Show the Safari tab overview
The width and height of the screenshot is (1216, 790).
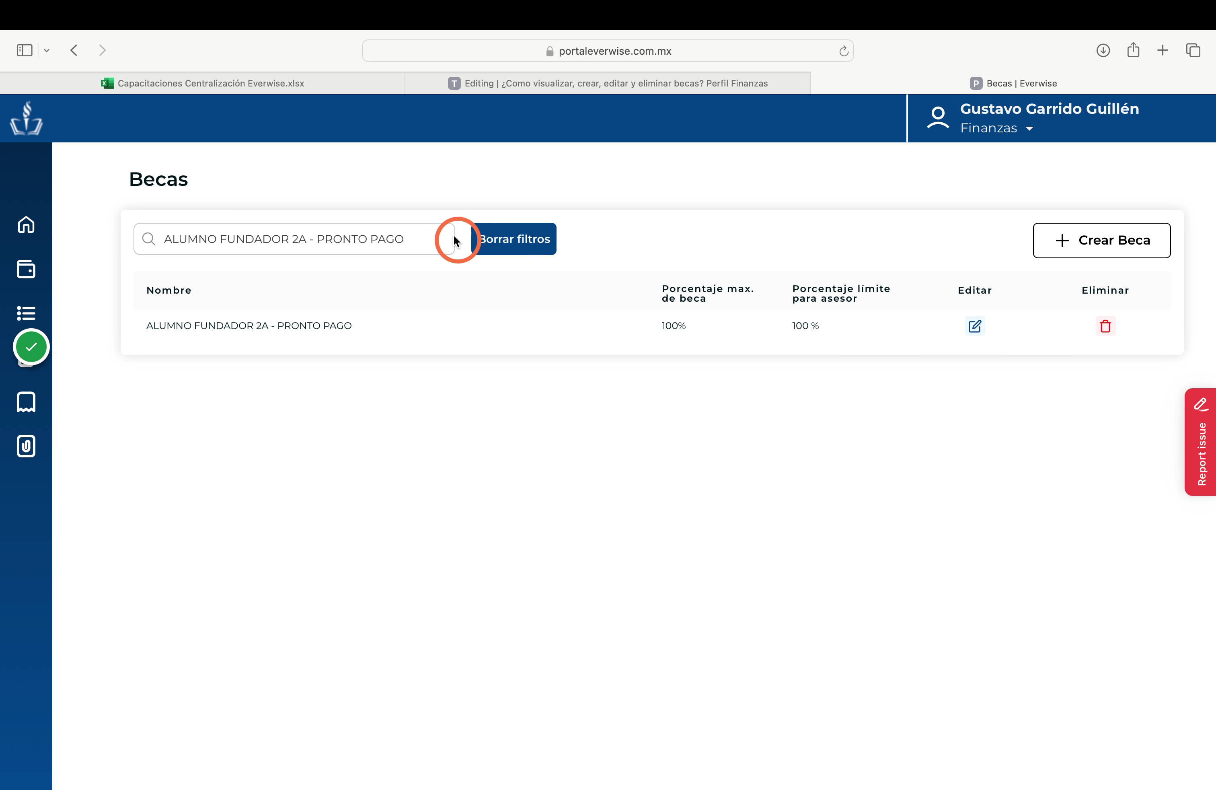(x=1193, y=50)
